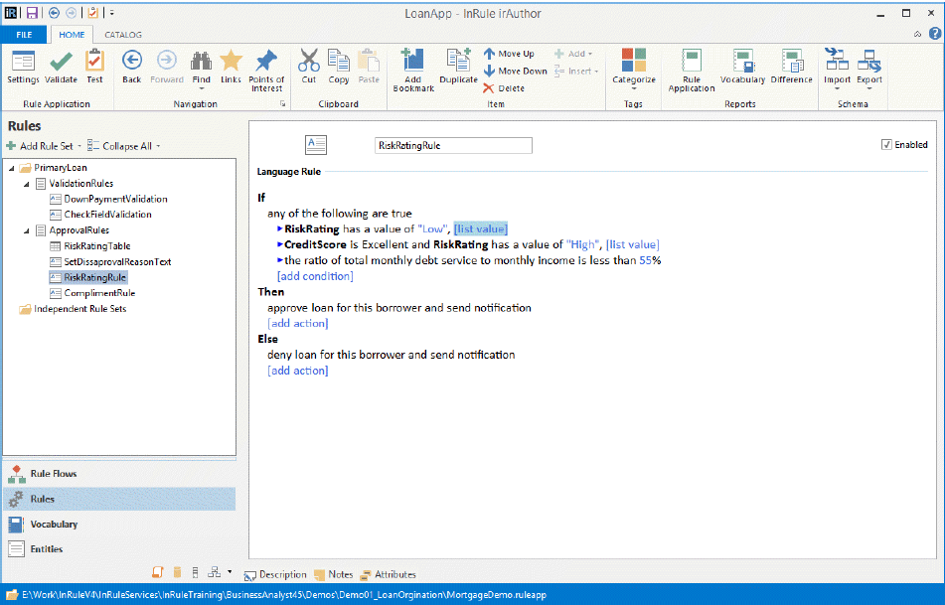Open the Categorize dropdown
This screenshot has height=605, width=945.
633,79
